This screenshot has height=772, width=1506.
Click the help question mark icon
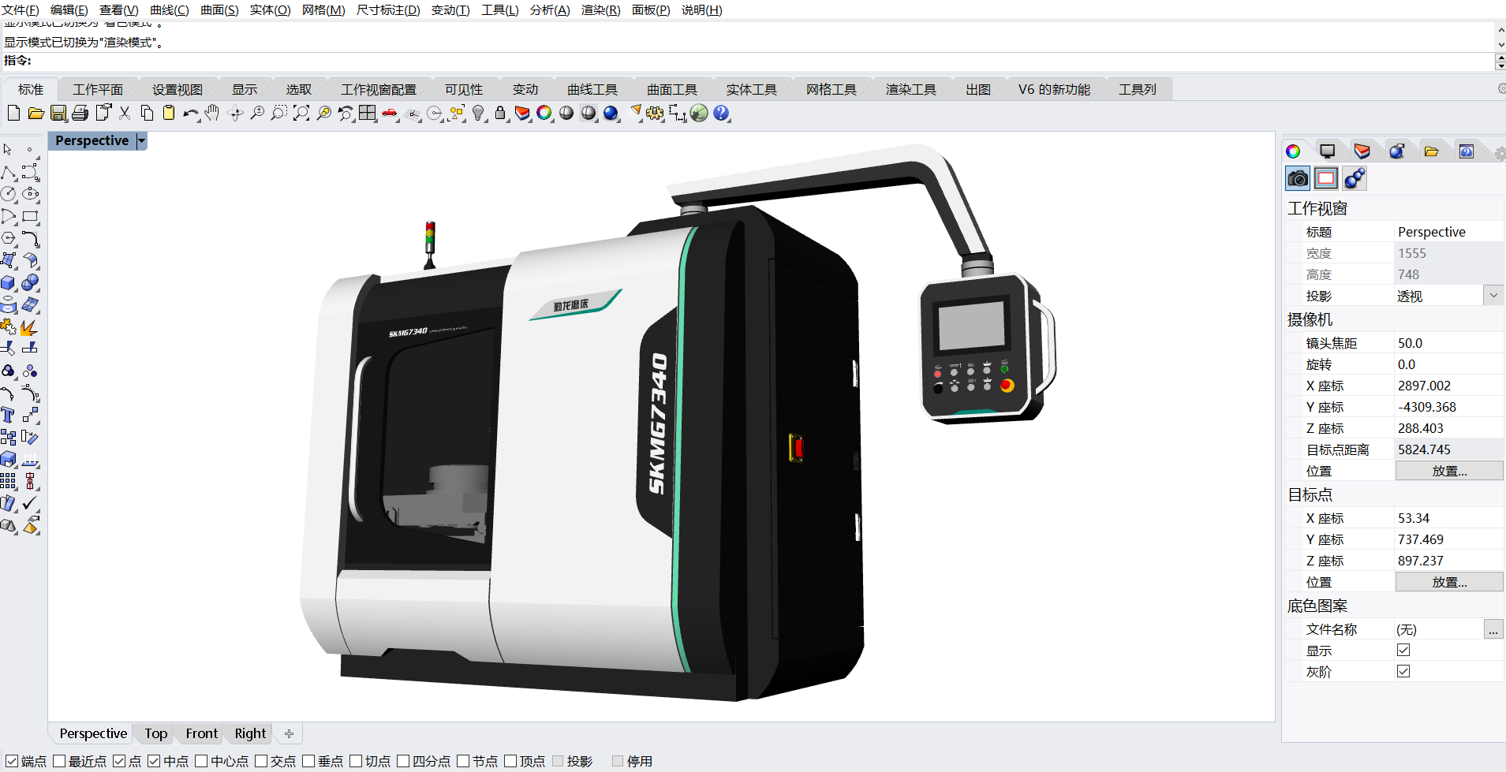point(721,114)
